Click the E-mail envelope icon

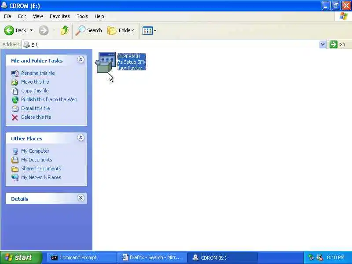click(x=15, y=109)
